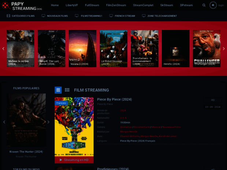Viewport: 227px width, 170px height.
Task: Open the FilmStreaming1 section
Action: [92, 16]
